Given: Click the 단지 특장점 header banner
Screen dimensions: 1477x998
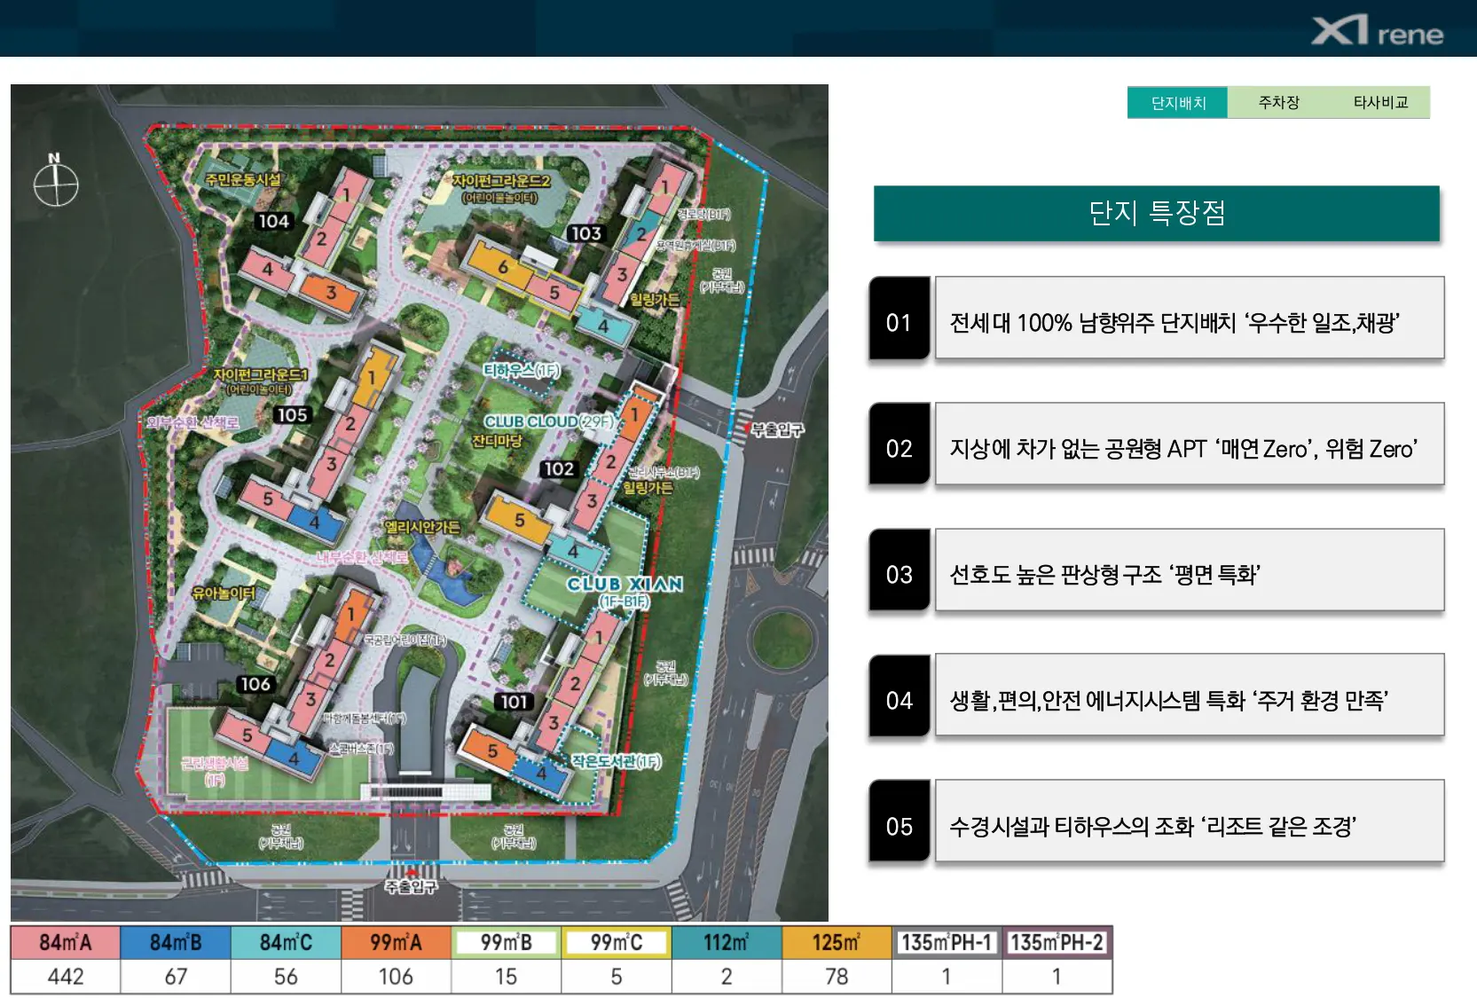Looking at the screenshot, I should [1157, 213].
